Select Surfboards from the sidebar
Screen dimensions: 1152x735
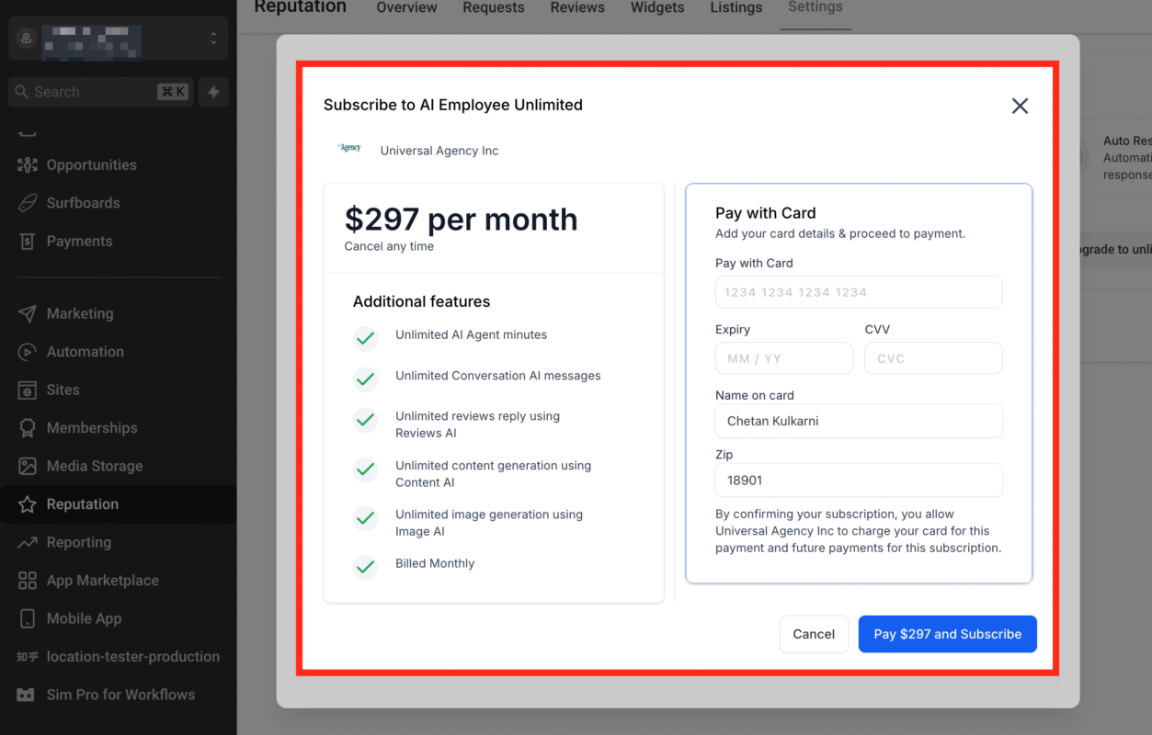coord(83,202)
